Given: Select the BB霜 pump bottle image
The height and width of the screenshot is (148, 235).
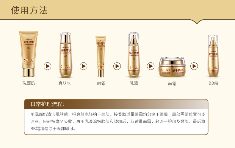Looking at the screenshot, I should tap(213, 56).
